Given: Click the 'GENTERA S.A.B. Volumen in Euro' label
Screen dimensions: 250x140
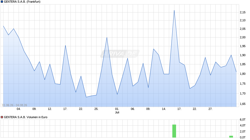Looking at the screenshot, I should pos(26,117).
